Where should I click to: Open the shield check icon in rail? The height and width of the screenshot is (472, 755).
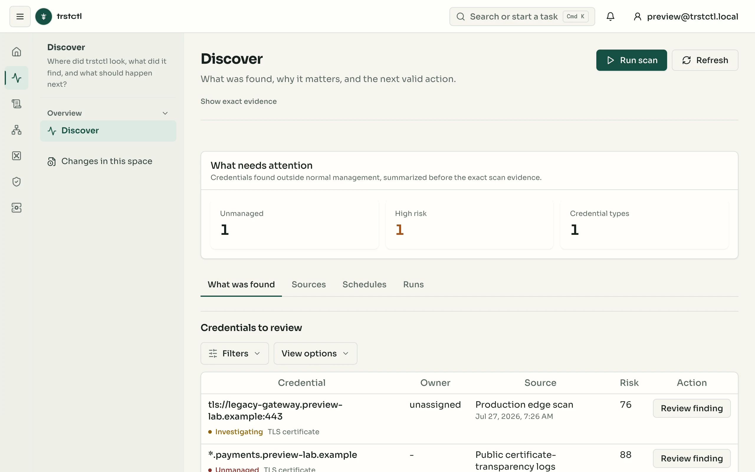click(x=17, y=182)
